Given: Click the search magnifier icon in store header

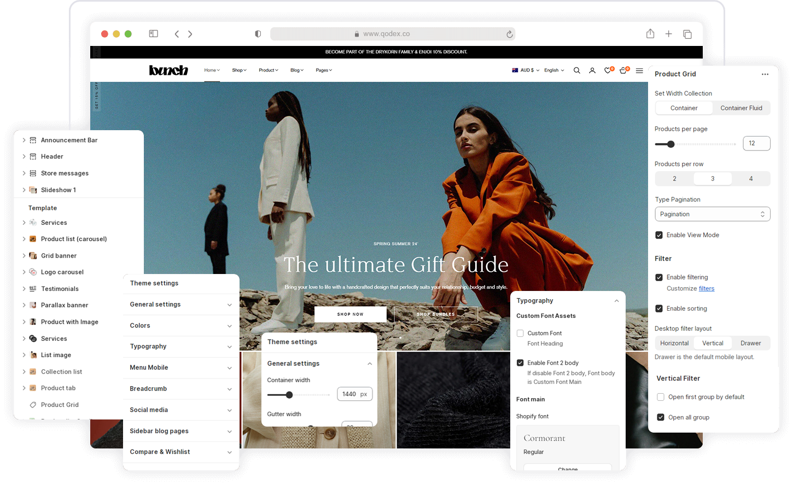Looking at the screenshot, I should [576, 71].
